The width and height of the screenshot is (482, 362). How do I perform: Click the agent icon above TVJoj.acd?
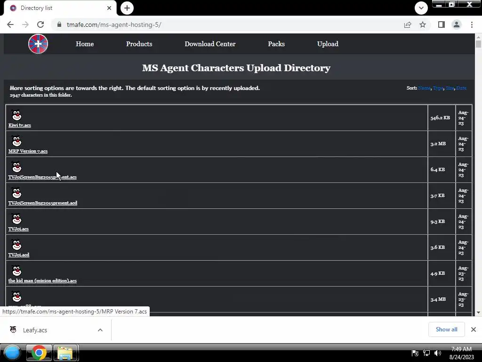[x=16, y=244]
